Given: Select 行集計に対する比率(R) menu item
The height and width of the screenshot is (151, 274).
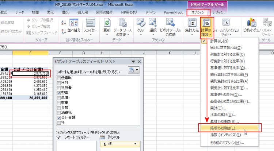Looking at the screenshot, I should (x=229, y=61).
